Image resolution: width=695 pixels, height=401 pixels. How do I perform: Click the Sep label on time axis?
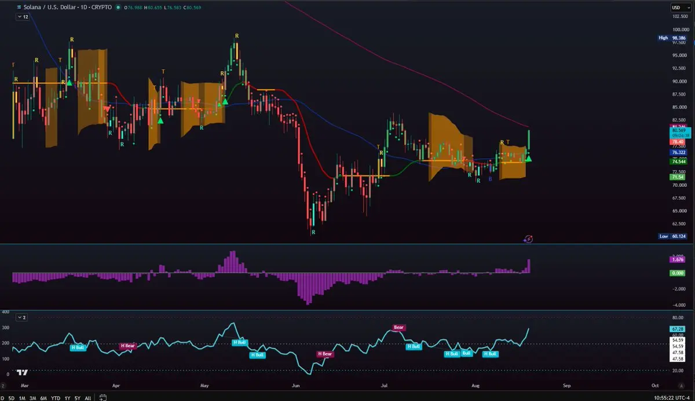pos(566,385)
